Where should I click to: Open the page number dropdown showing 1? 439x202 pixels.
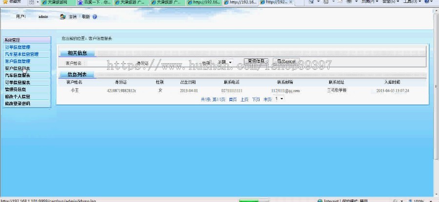(x=279, y=99)
